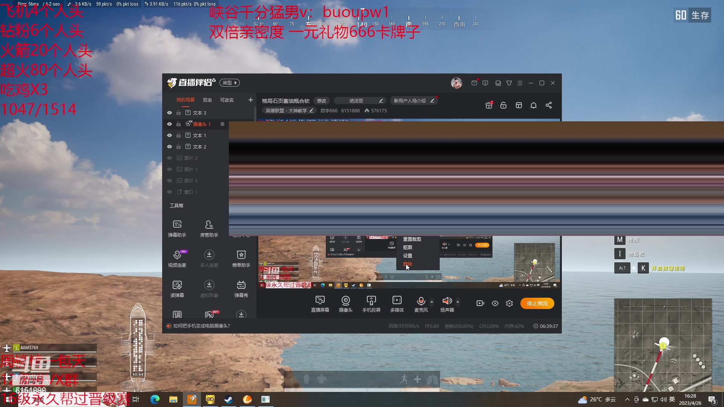
Task: Expand speaker options arrow
Action: tap(458, 302)
